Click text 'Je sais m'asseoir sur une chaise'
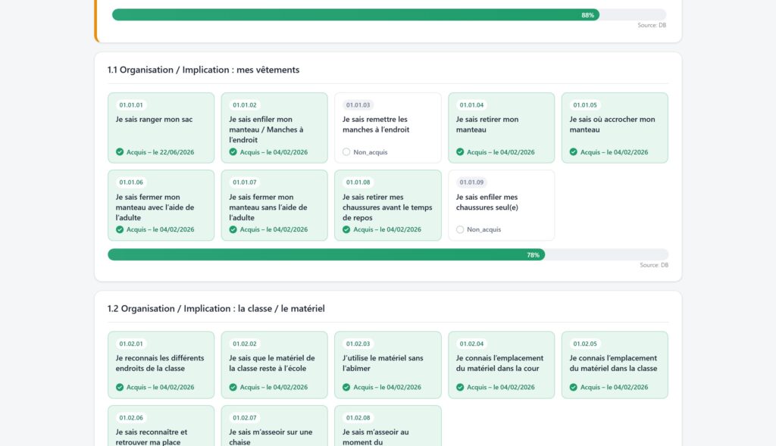The height and width of the screenshot is (446, 776). tap(271, 437)
